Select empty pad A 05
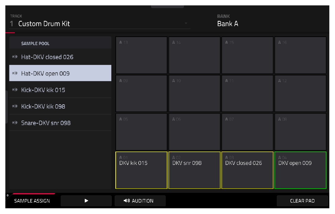This screenshot has height=214, width=335. (x=141, y=132)
